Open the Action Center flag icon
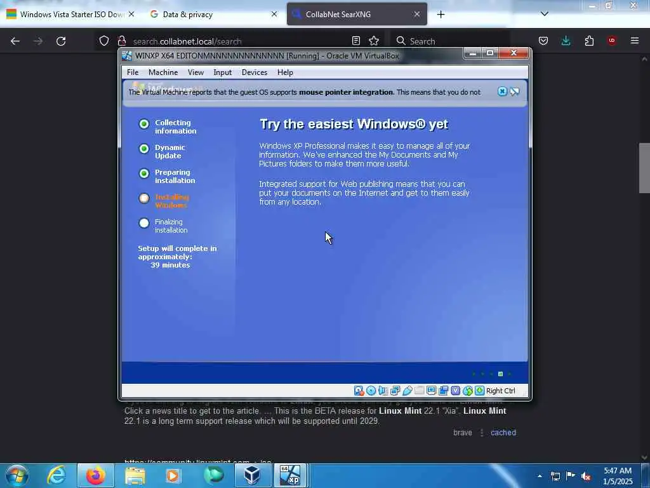 571,476
